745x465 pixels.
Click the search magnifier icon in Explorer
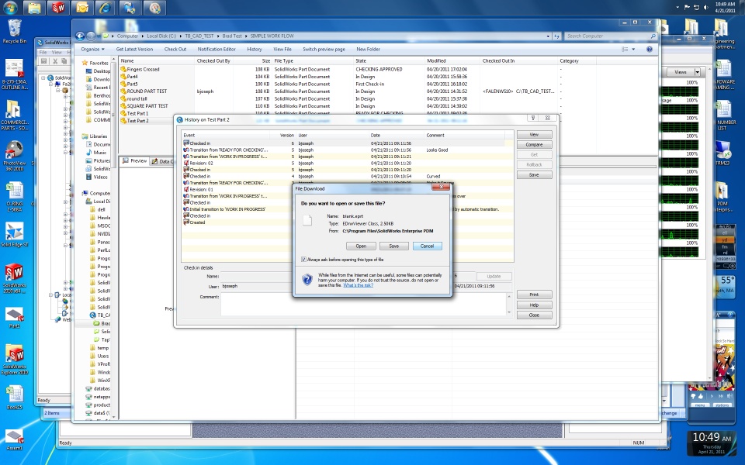(x=653, y=36)
